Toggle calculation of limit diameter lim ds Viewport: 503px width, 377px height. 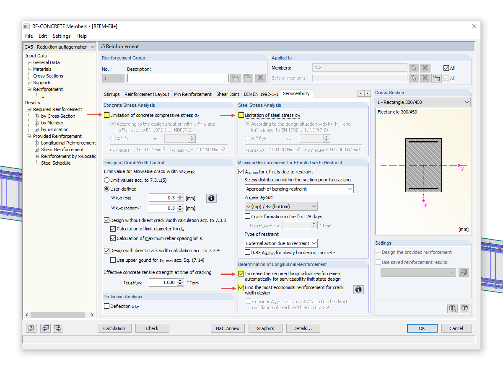pos(113,229)
